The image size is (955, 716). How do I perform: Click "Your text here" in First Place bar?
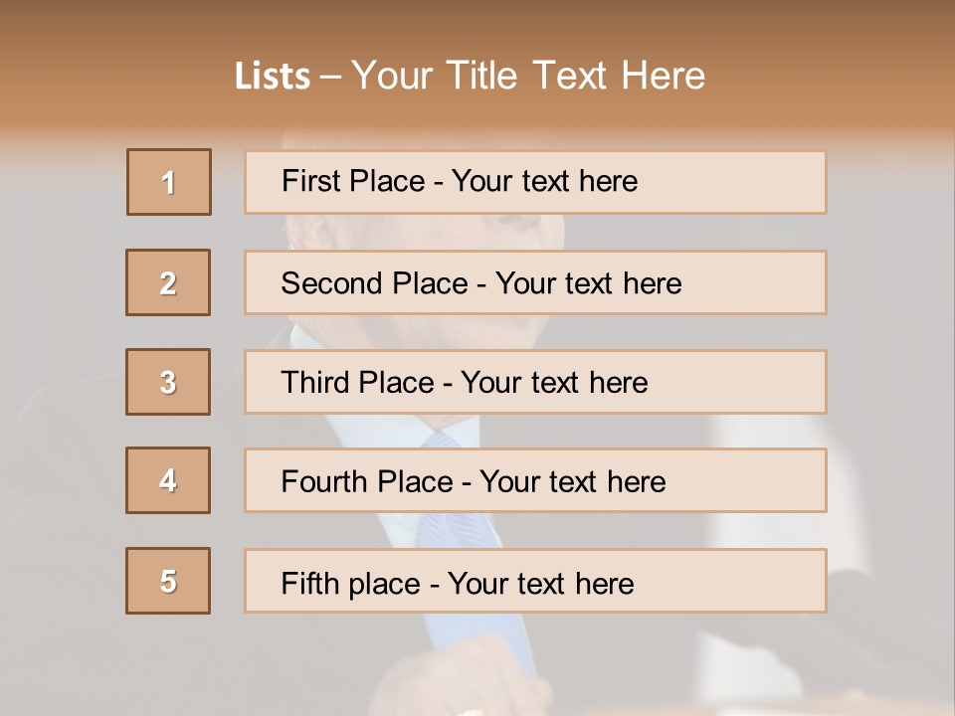coord(544,181)
